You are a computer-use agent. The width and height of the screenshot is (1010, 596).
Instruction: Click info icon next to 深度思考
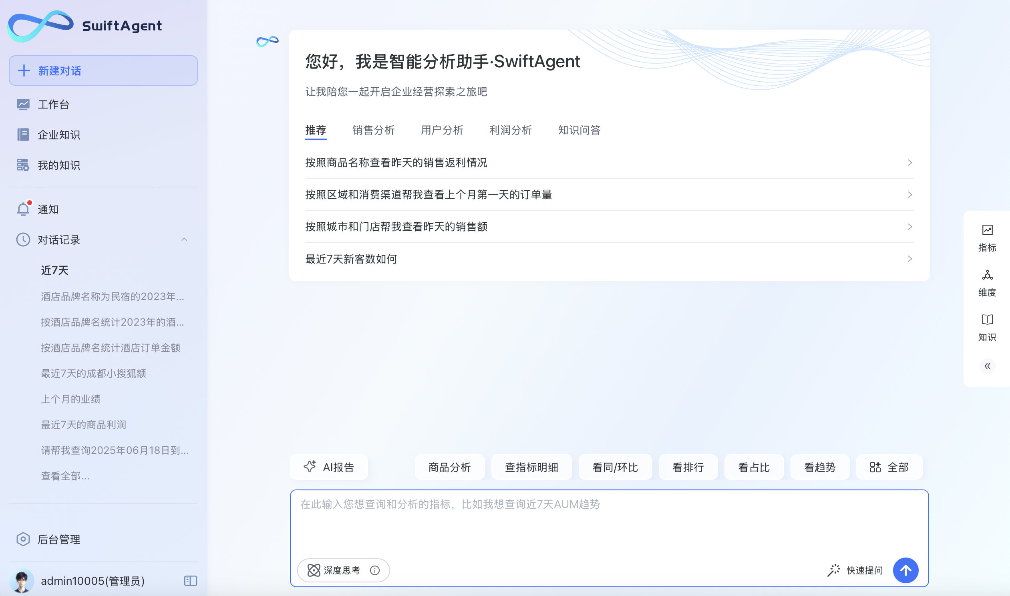375,570
